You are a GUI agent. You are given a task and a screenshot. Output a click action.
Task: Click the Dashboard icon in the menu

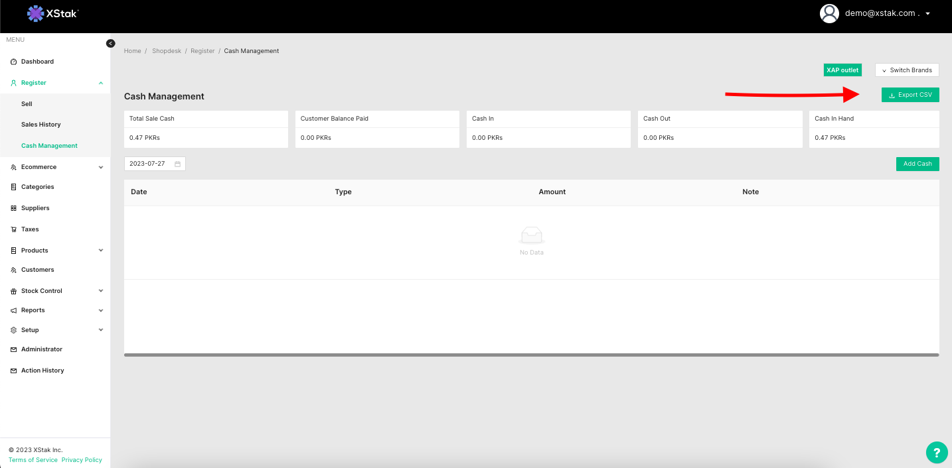(13, 62)
